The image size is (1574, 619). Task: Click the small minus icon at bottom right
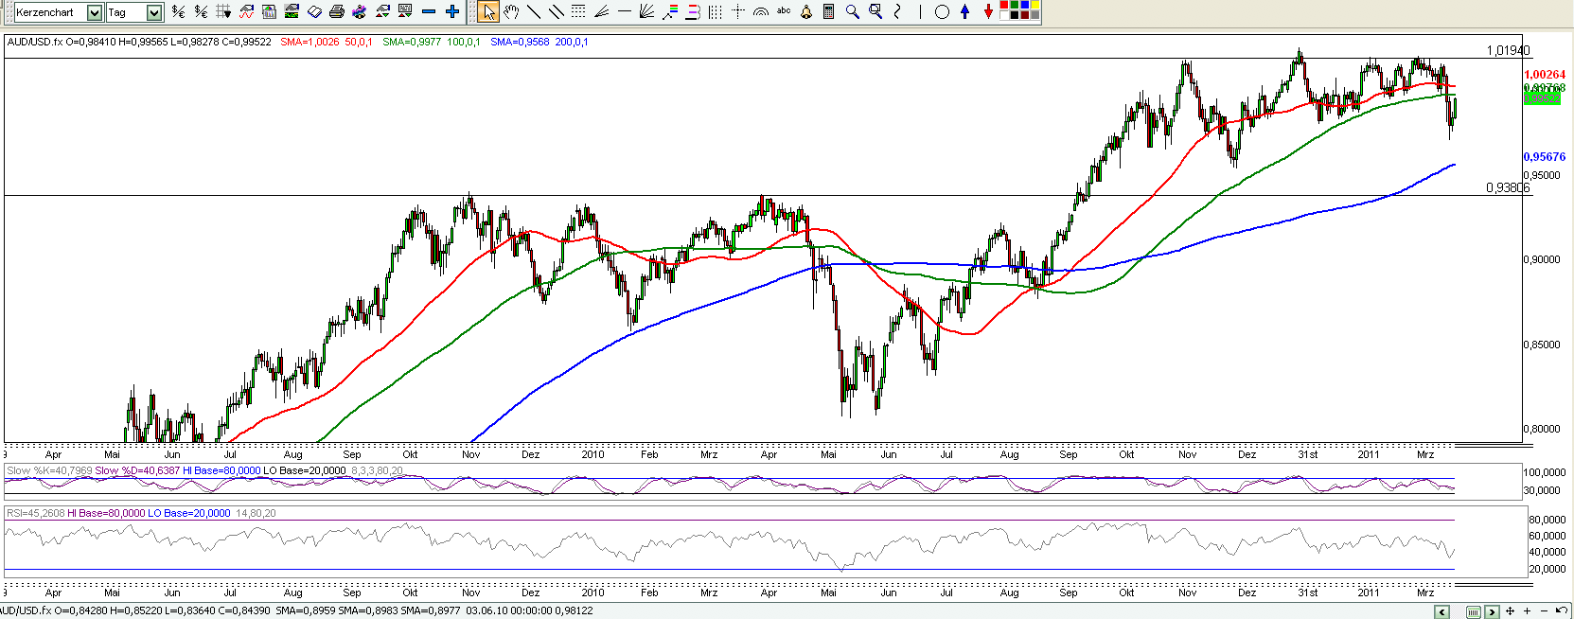1544,611
